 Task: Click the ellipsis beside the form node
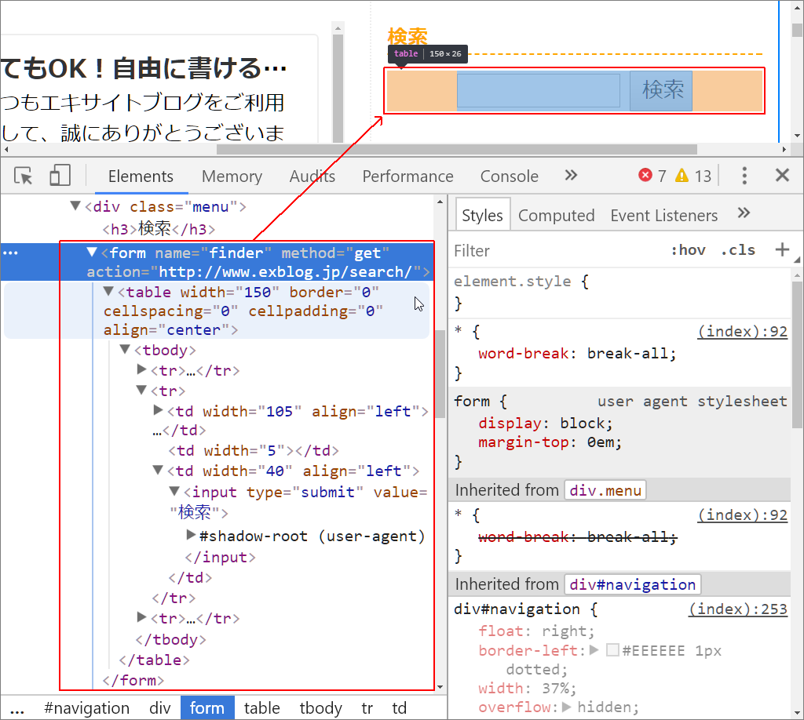tap(10, 253)
